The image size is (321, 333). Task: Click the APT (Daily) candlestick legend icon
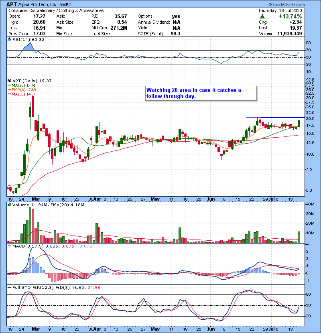pyautogui.click(x=9, y=81)
